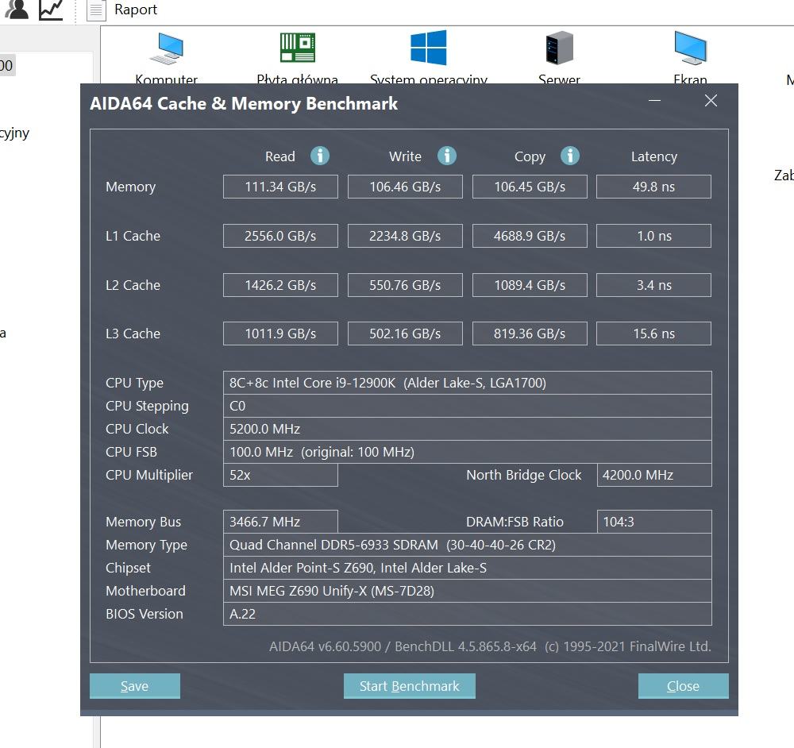
Task: Click the L3 Cache row label
Action: point(133,334)
